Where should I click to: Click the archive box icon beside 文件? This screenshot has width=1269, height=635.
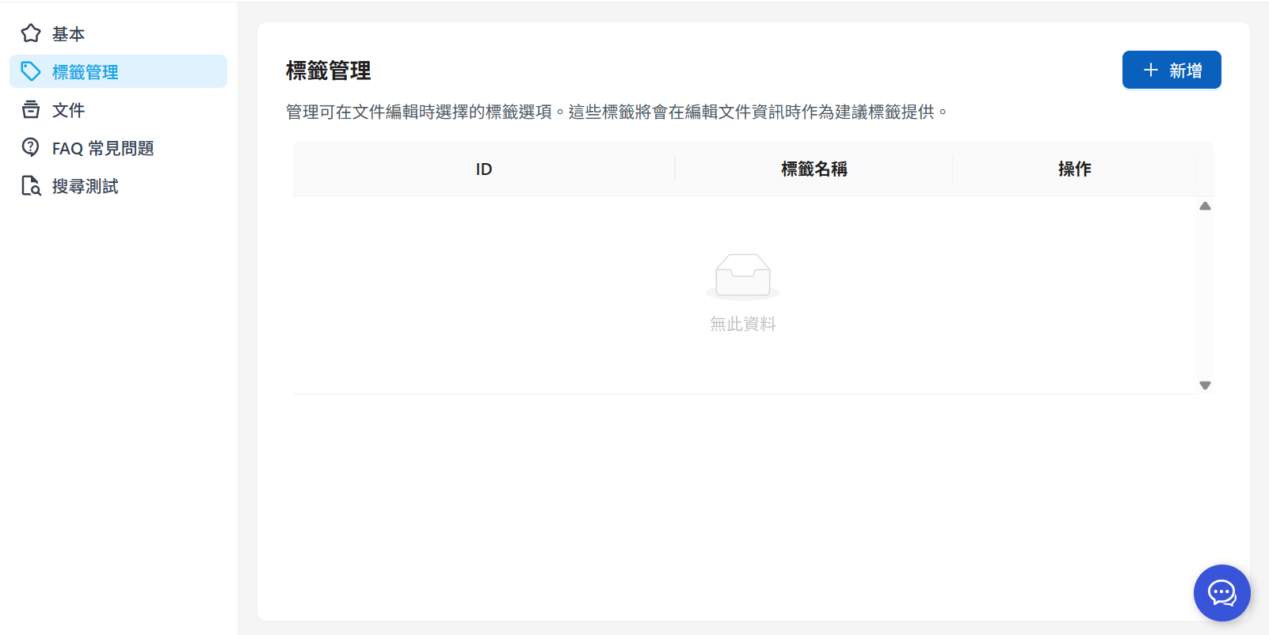coord(31,109)
